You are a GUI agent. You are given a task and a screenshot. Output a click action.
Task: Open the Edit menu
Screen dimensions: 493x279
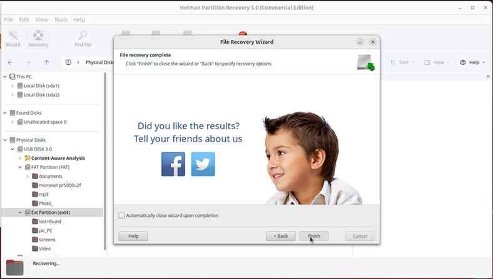click(x=24, y=19)
